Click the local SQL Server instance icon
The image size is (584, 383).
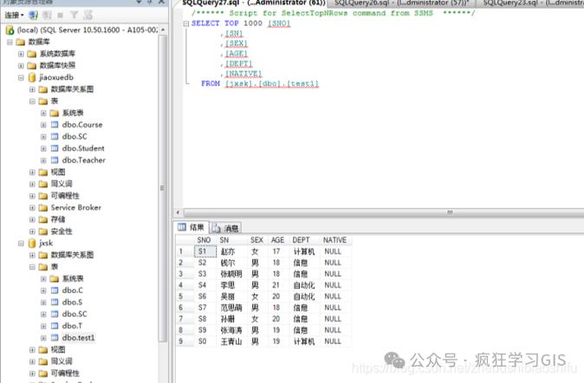pyautogui.click(x=9, y=29)
